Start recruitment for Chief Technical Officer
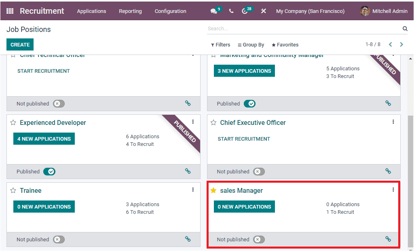Image resolution: width=414 pixels, height=251 pixels. click(44, 71)
